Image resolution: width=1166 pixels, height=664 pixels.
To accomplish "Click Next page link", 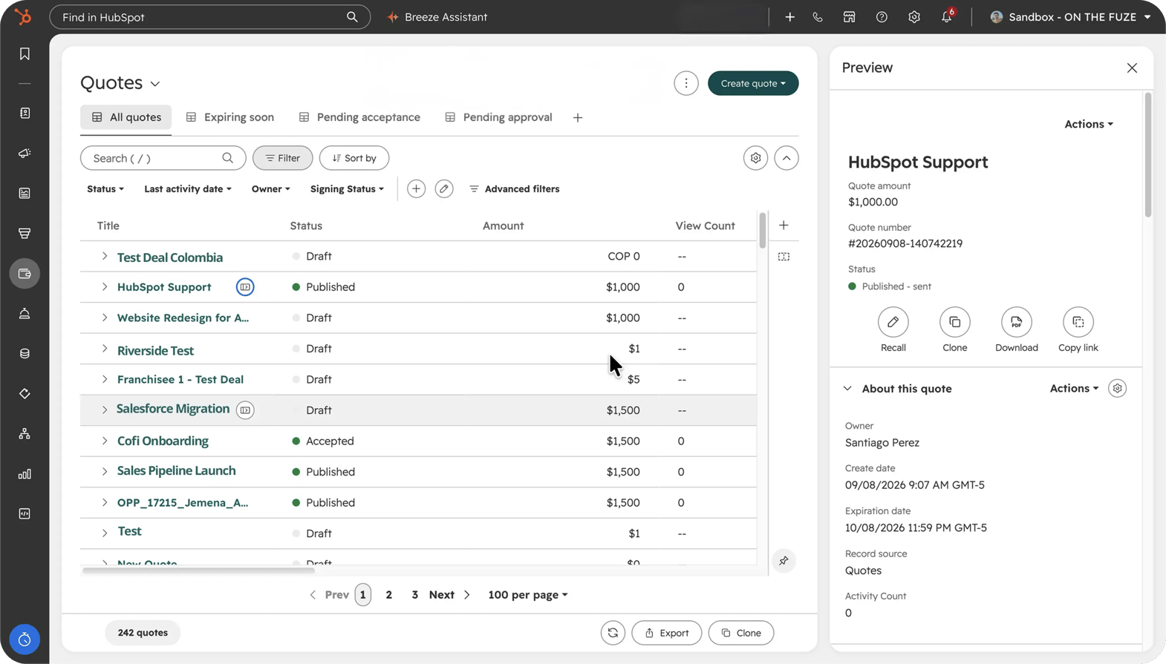I will (450, 595).
